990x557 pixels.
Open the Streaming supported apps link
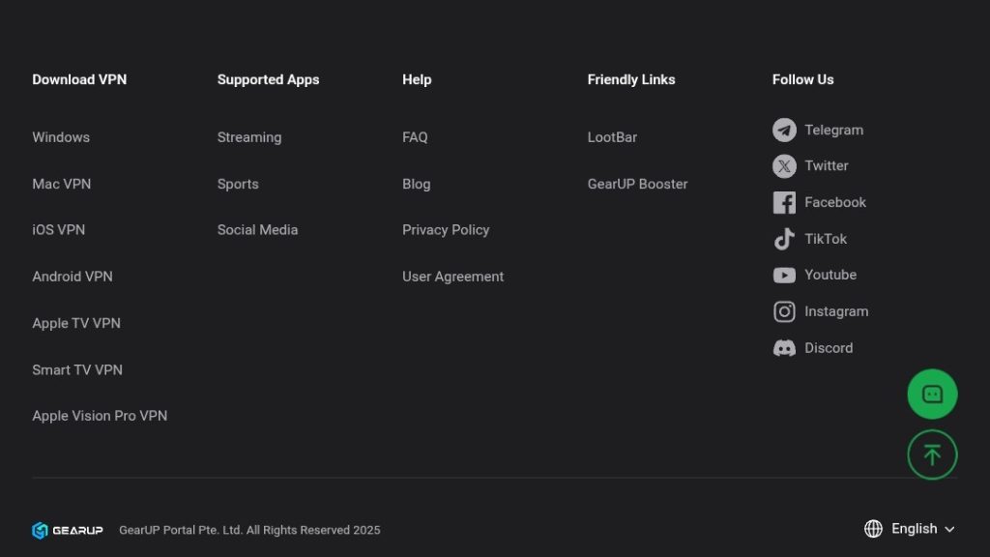click(249, 137)
